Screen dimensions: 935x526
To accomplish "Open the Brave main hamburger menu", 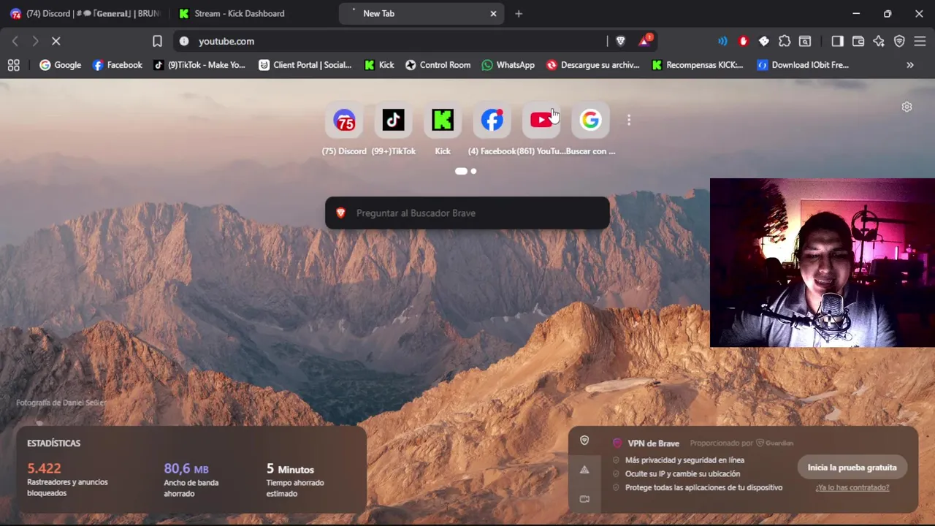I will pos(920,41).
